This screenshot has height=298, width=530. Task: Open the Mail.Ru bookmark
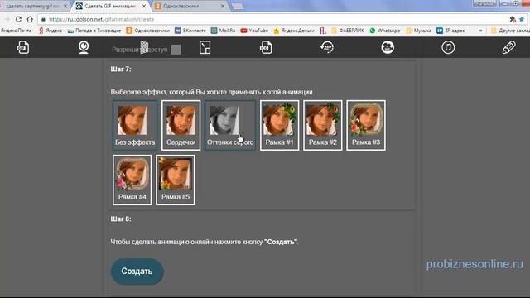point(223,31)
